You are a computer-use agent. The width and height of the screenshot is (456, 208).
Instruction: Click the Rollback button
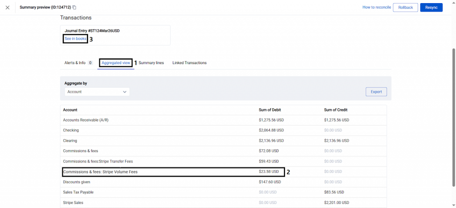tap(405, 8)
